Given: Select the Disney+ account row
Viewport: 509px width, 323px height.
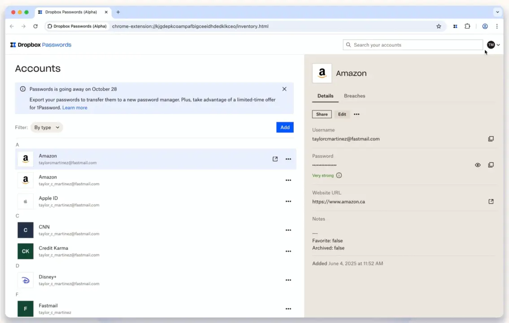Looking at the screenshot, I should coord(156,280).
